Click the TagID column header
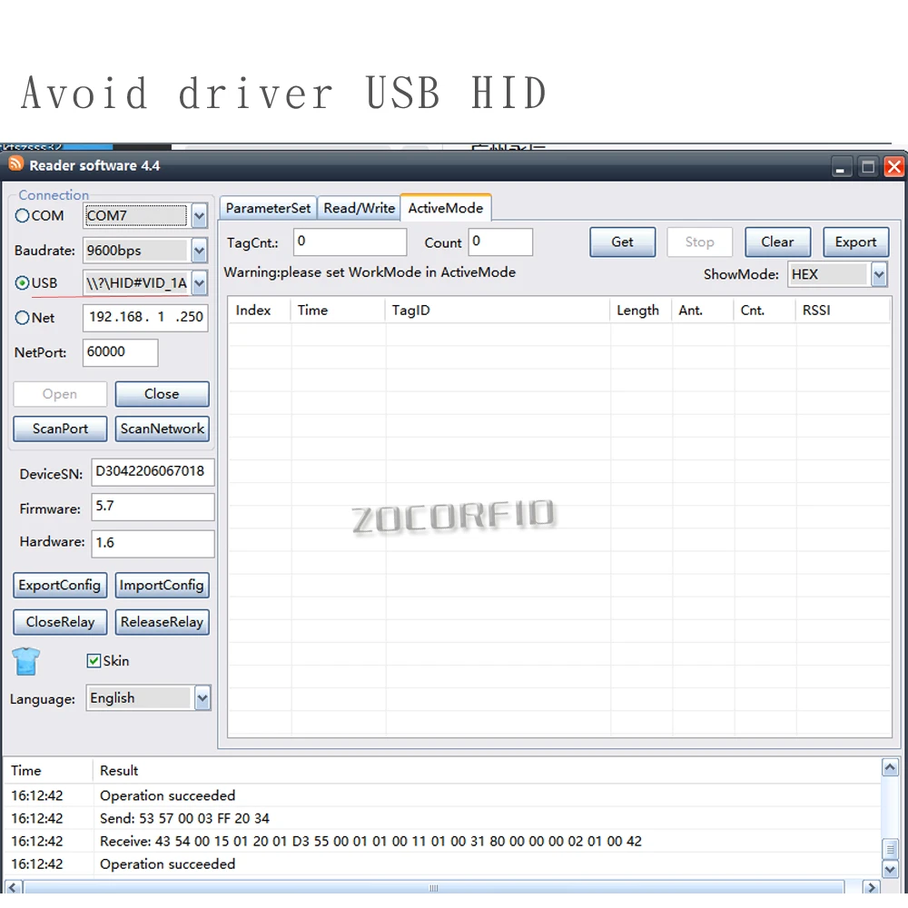This screenshot has height=908, width=908. coord(497,311)
